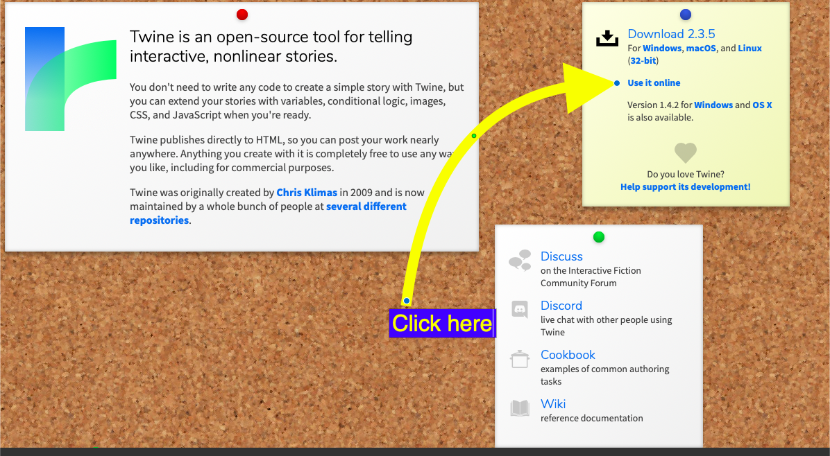Image resolution: width=830 pixels, height=456 pixels.
Task: Click the download tray icon
Action: coord(607,39)
